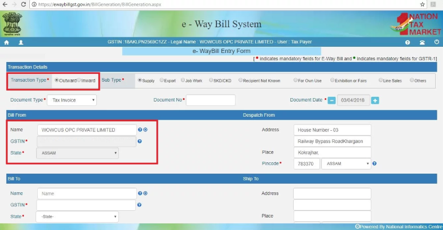
Task: Bookmark the page with the star icon
Action: 422,5
